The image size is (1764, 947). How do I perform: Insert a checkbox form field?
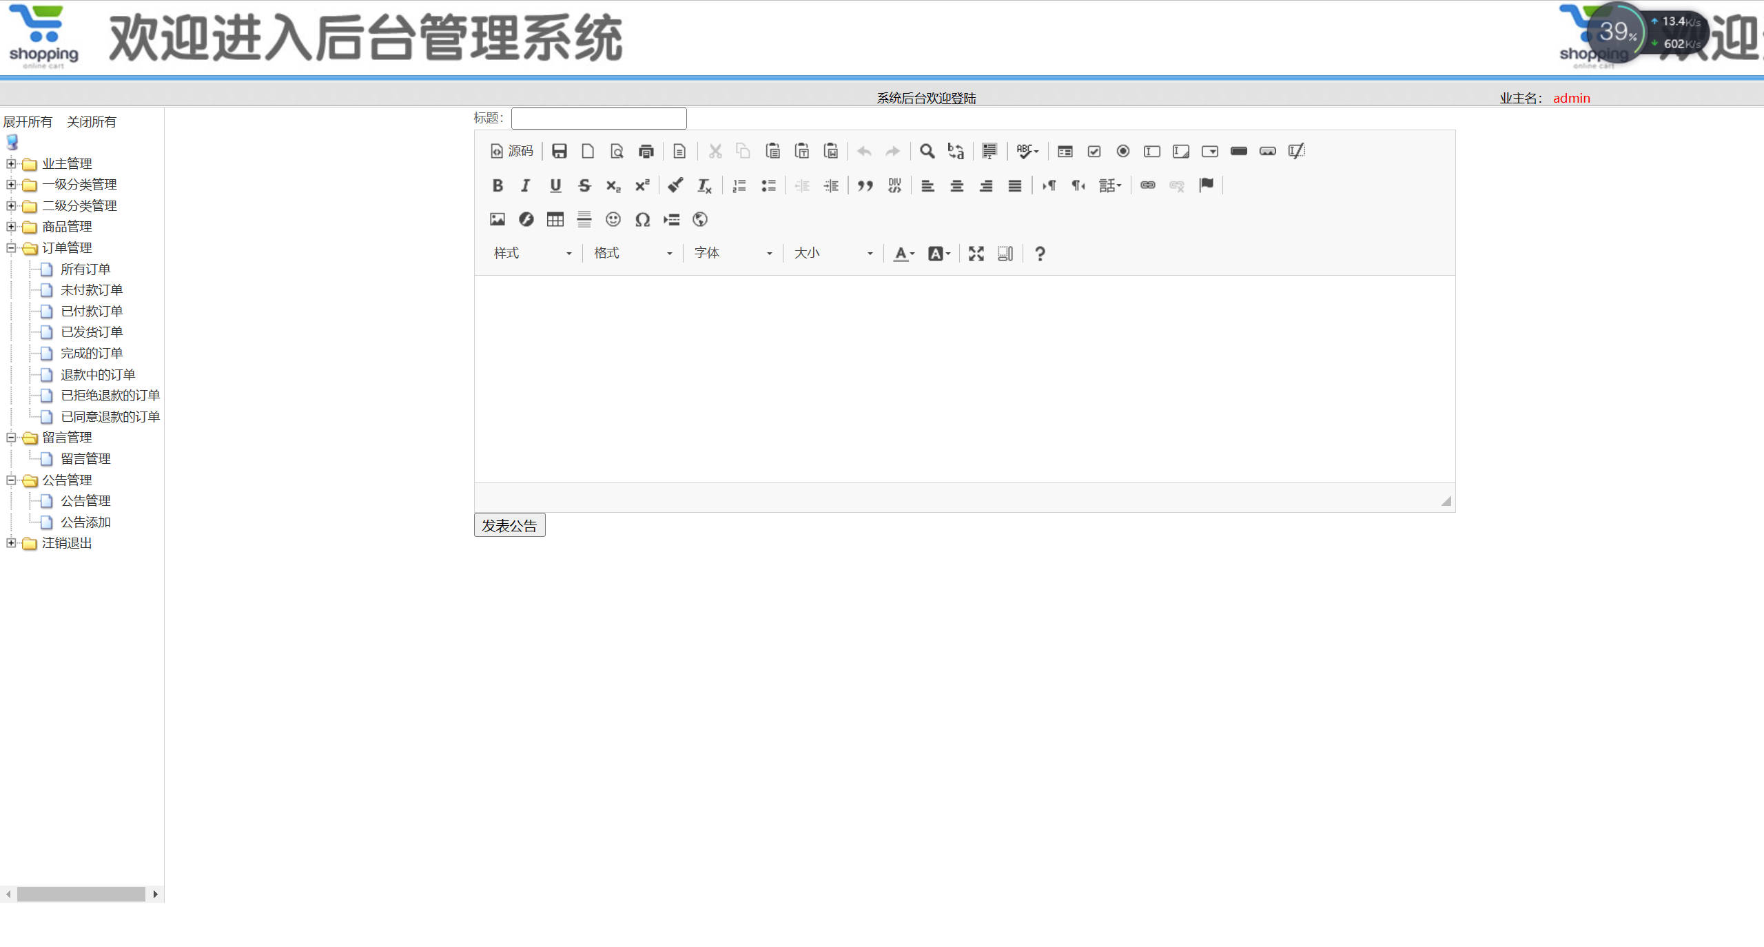point(1094,152)
